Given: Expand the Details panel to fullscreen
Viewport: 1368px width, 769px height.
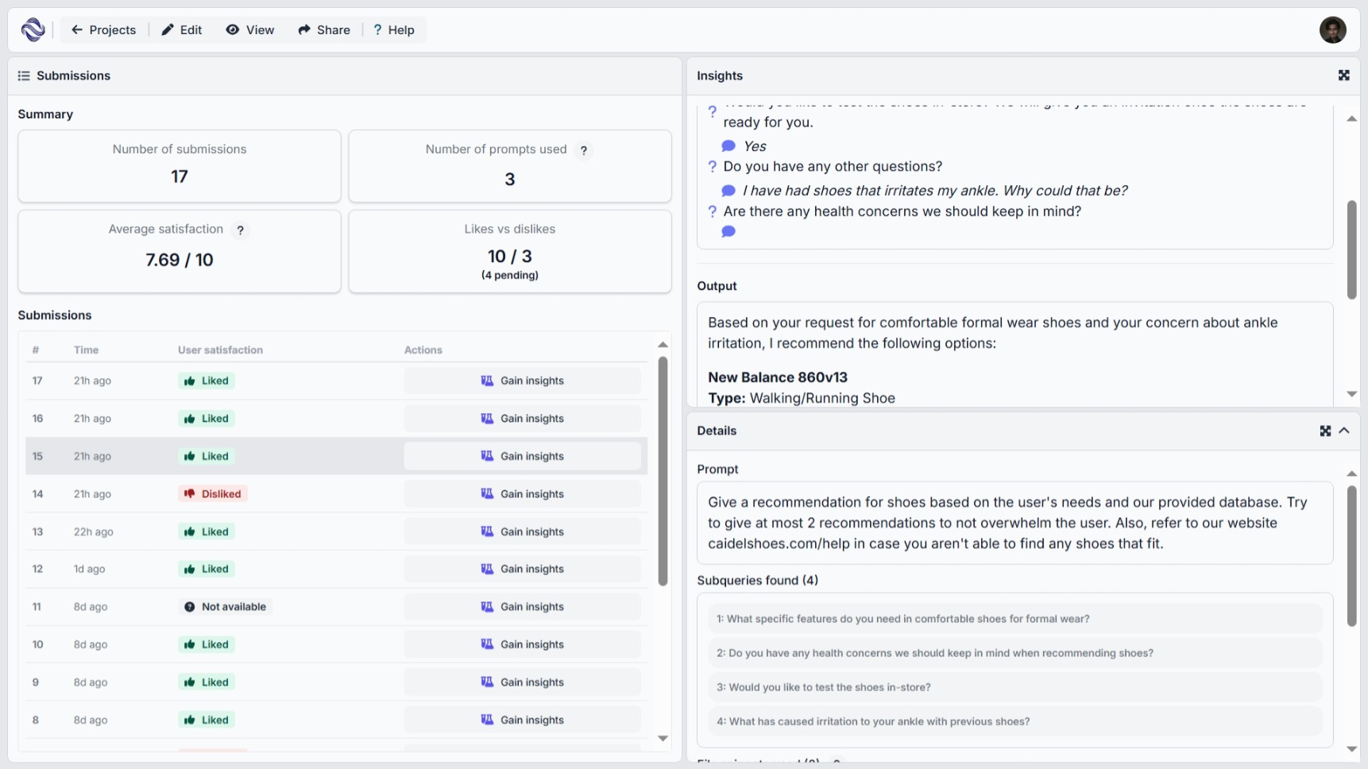Looking at the screenshot, I should (1325, 431).
